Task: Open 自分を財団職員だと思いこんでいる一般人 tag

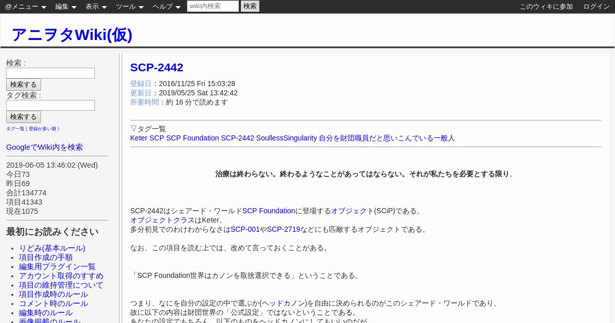Action: tap(387, 138)
